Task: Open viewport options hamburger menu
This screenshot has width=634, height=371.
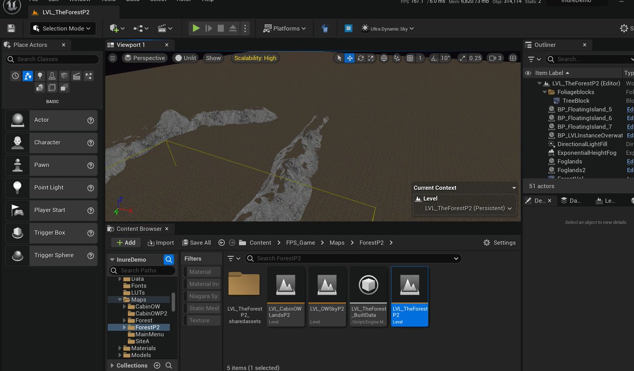Action: click(x=113, y=58)
